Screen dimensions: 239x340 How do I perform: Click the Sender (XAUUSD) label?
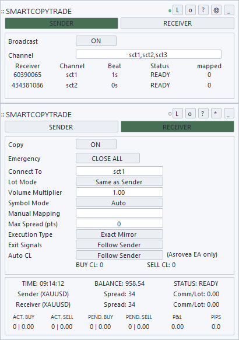(43, 294)
